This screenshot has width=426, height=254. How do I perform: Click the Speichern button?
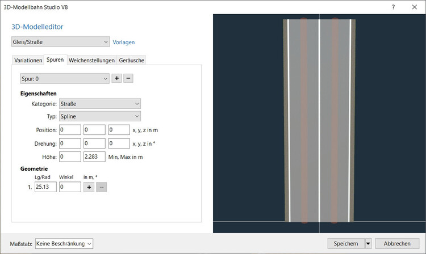click(x=346, y=243)
